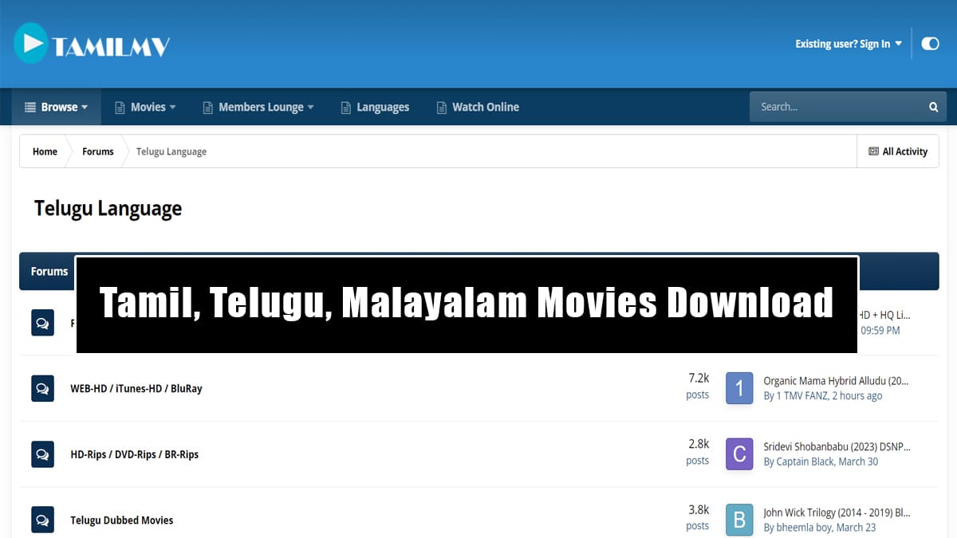Click the Sign In dropdown arrow

[899, 44]
